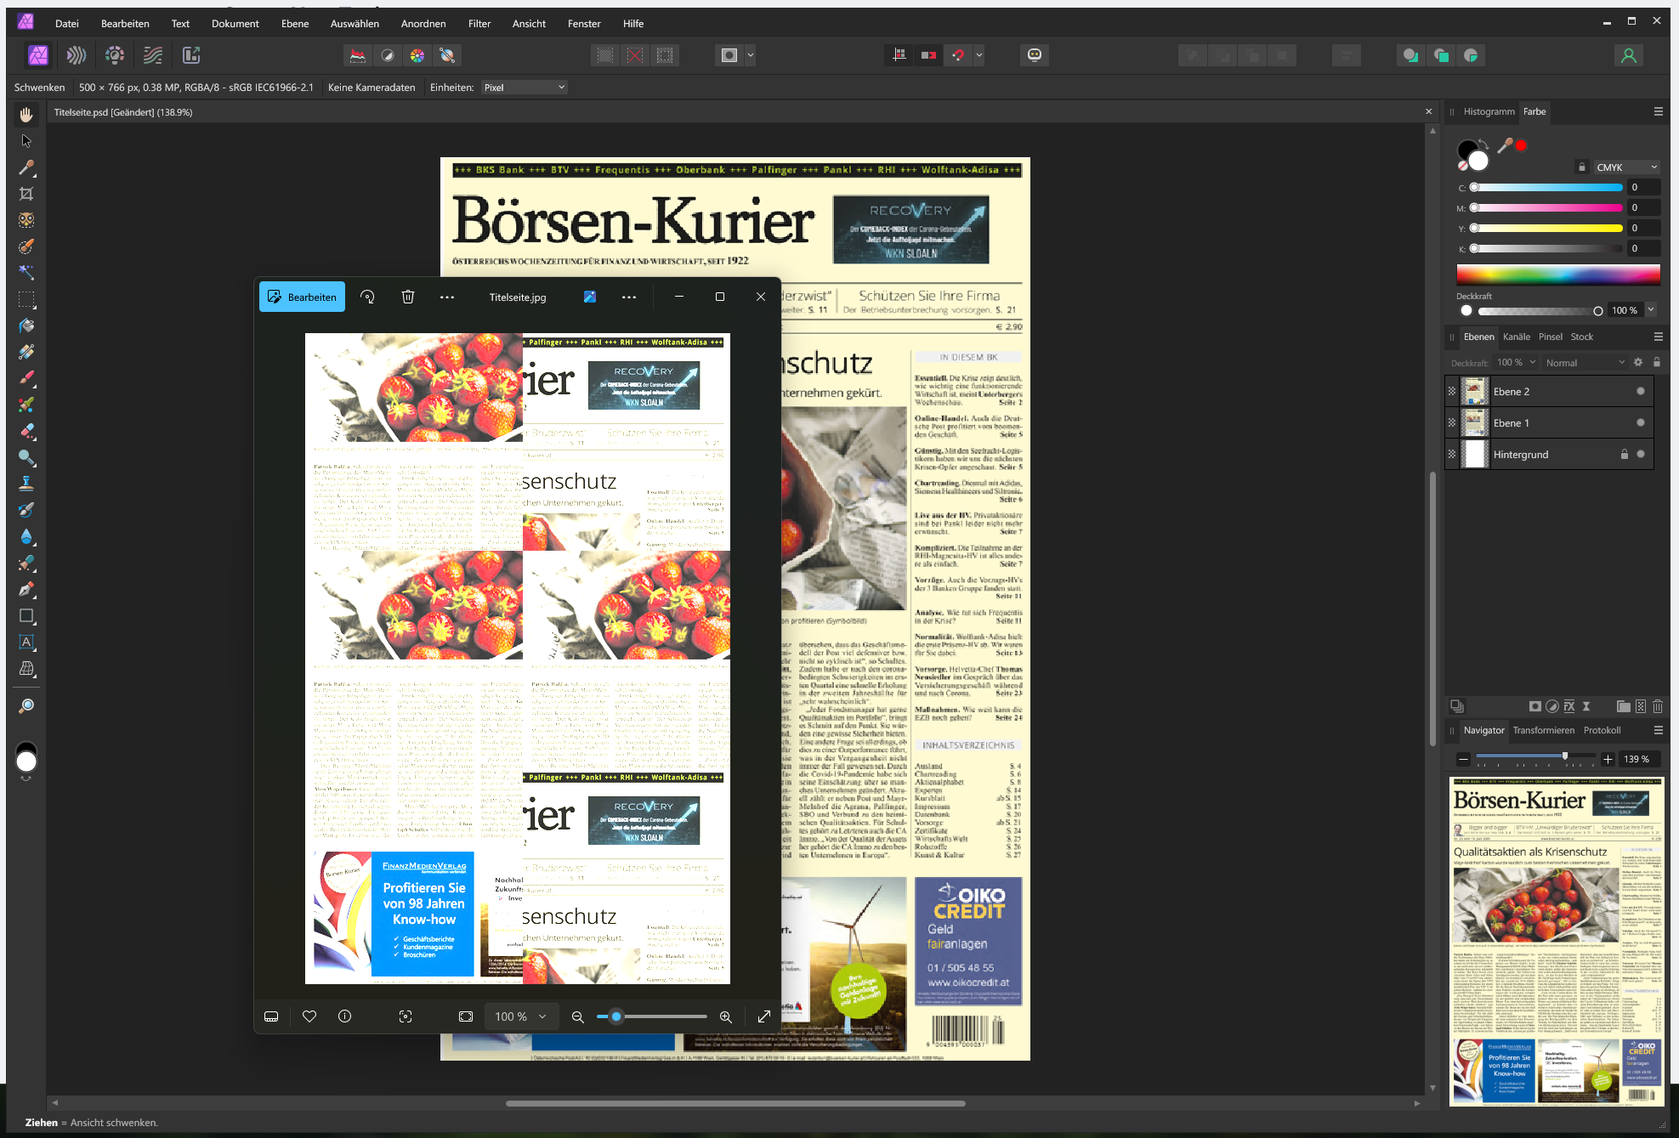Image resolution: width=1679 pixels, height=1138 pixels.
Task: Click zoom out magnifier in Photos window
Action: click(x=578, y=1016)
